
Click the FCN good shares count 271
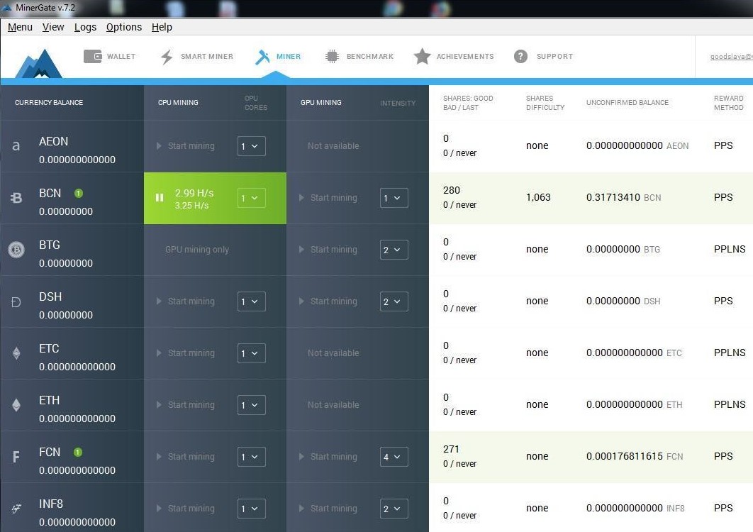tap(451, 449)
